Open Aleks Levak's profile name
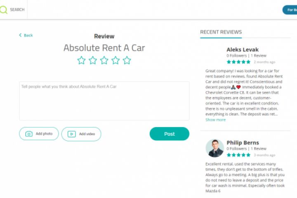 (x=242, y=49)
